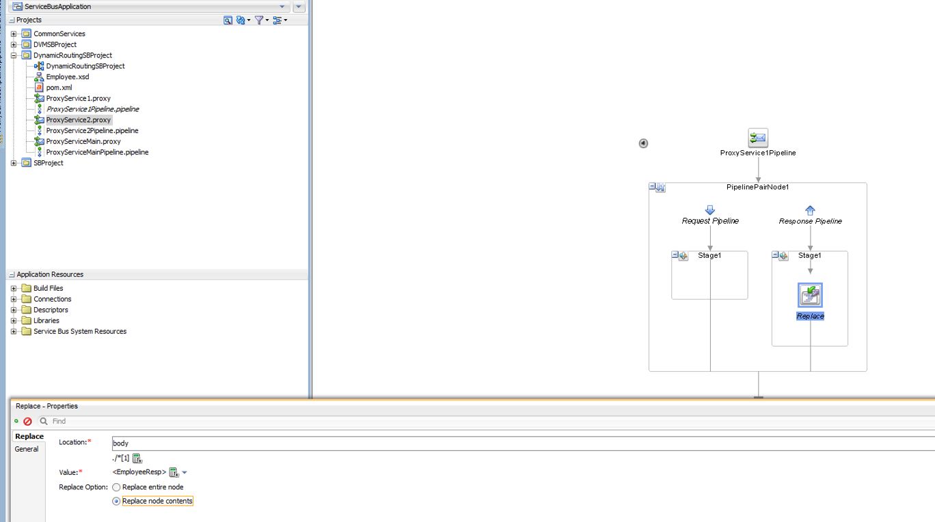Open the expression builder next to EmployeeResp value

tap(174, 472)
